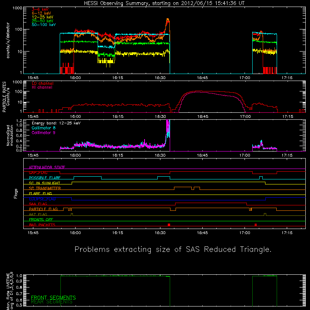Screen dimensions: 310x310
Task: Click the 'ATTENUATOR_STATE' flag label
Action: pos(47,167)
